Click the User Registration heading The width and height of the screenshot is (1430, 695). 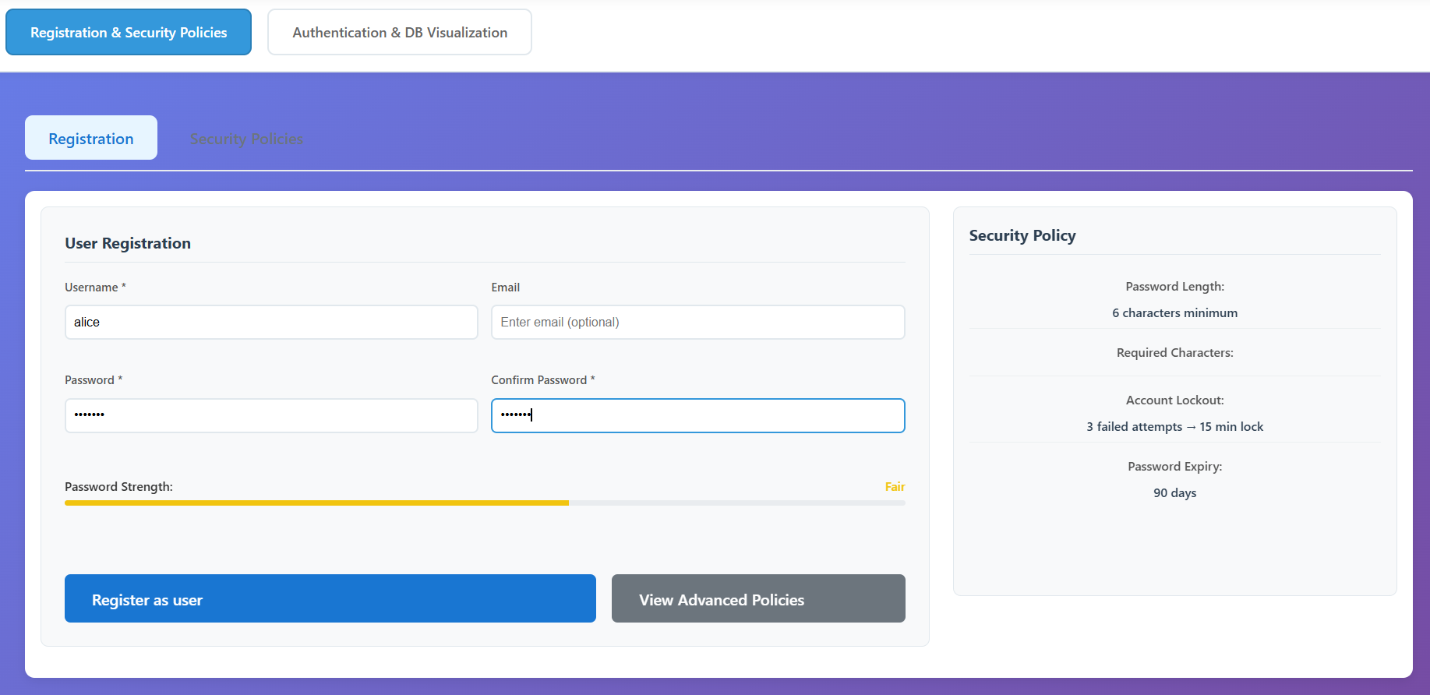(x=128, y=243)
